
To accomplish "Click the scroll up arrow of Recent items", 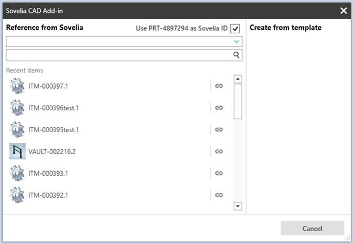I will [x=238, y=79].
